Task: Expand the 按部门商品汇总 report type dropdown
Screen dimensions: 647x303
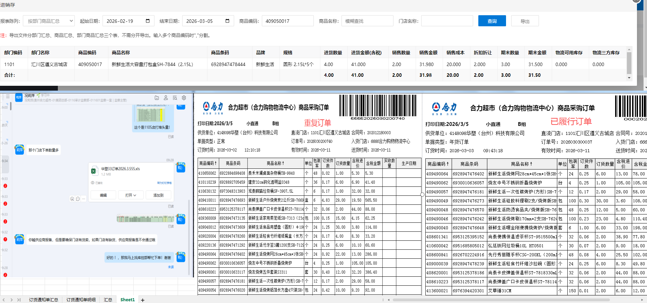Action: coord(49,21)
